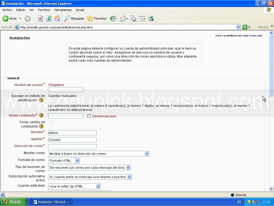
Task: Toggle Forzar cambio de contraseña checkbox
Action: click(51, 123)
